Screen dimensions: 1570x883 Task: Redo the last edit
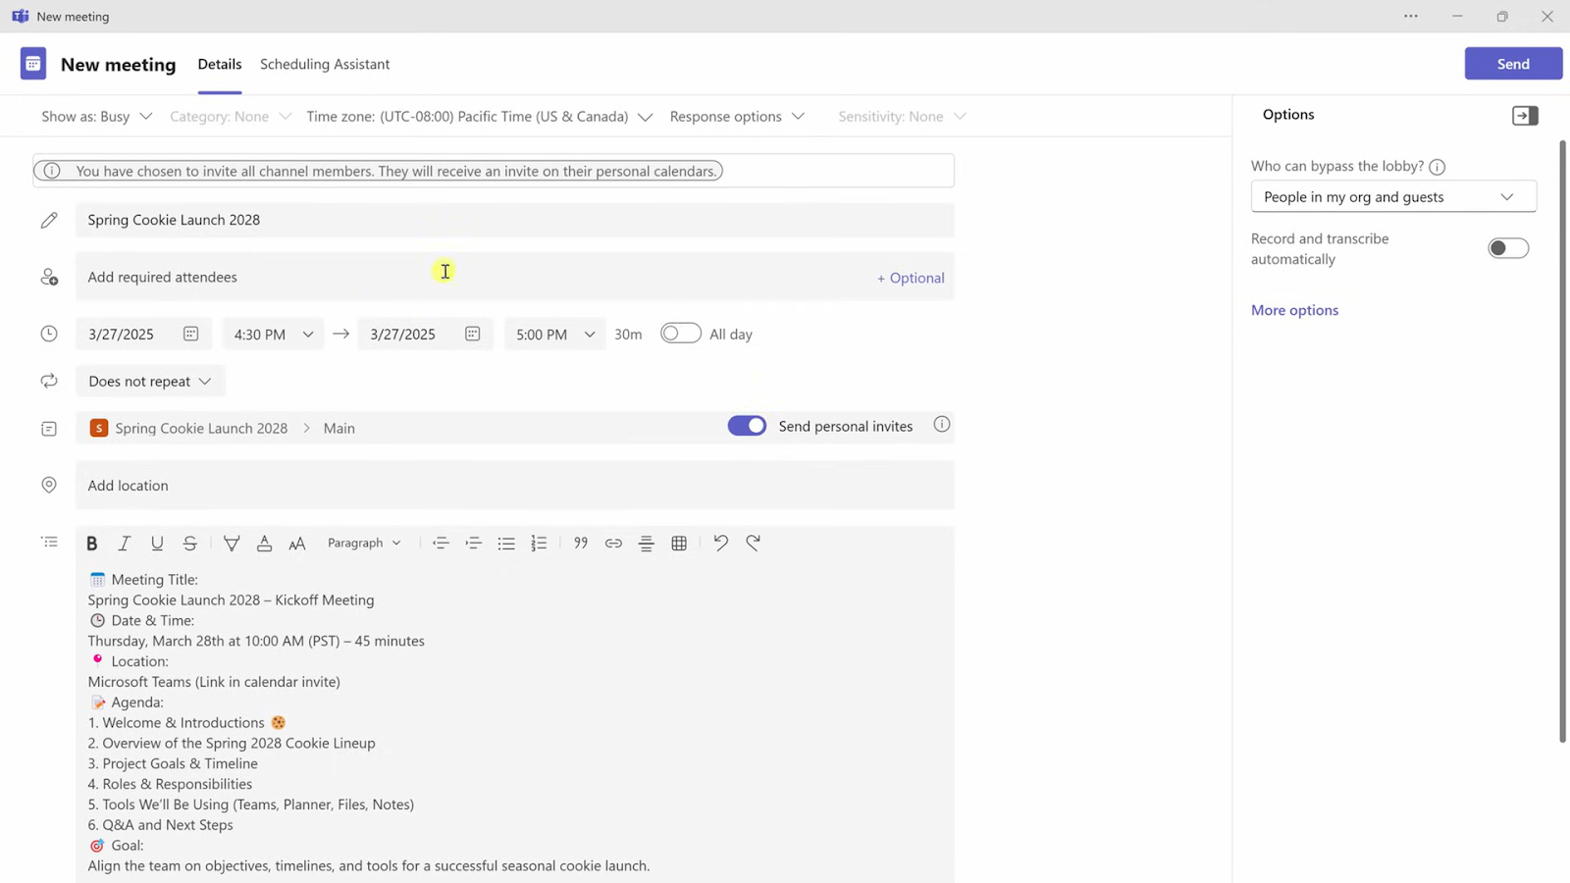[753, 543]
